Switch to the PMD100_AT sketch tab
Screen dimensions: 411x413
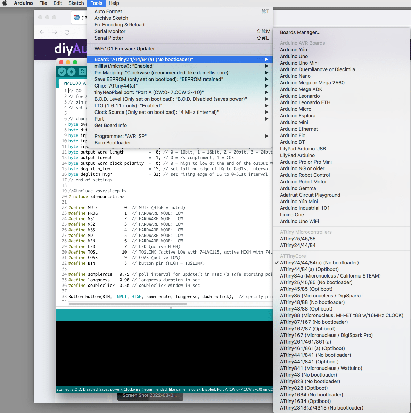[x=73, y=83]
